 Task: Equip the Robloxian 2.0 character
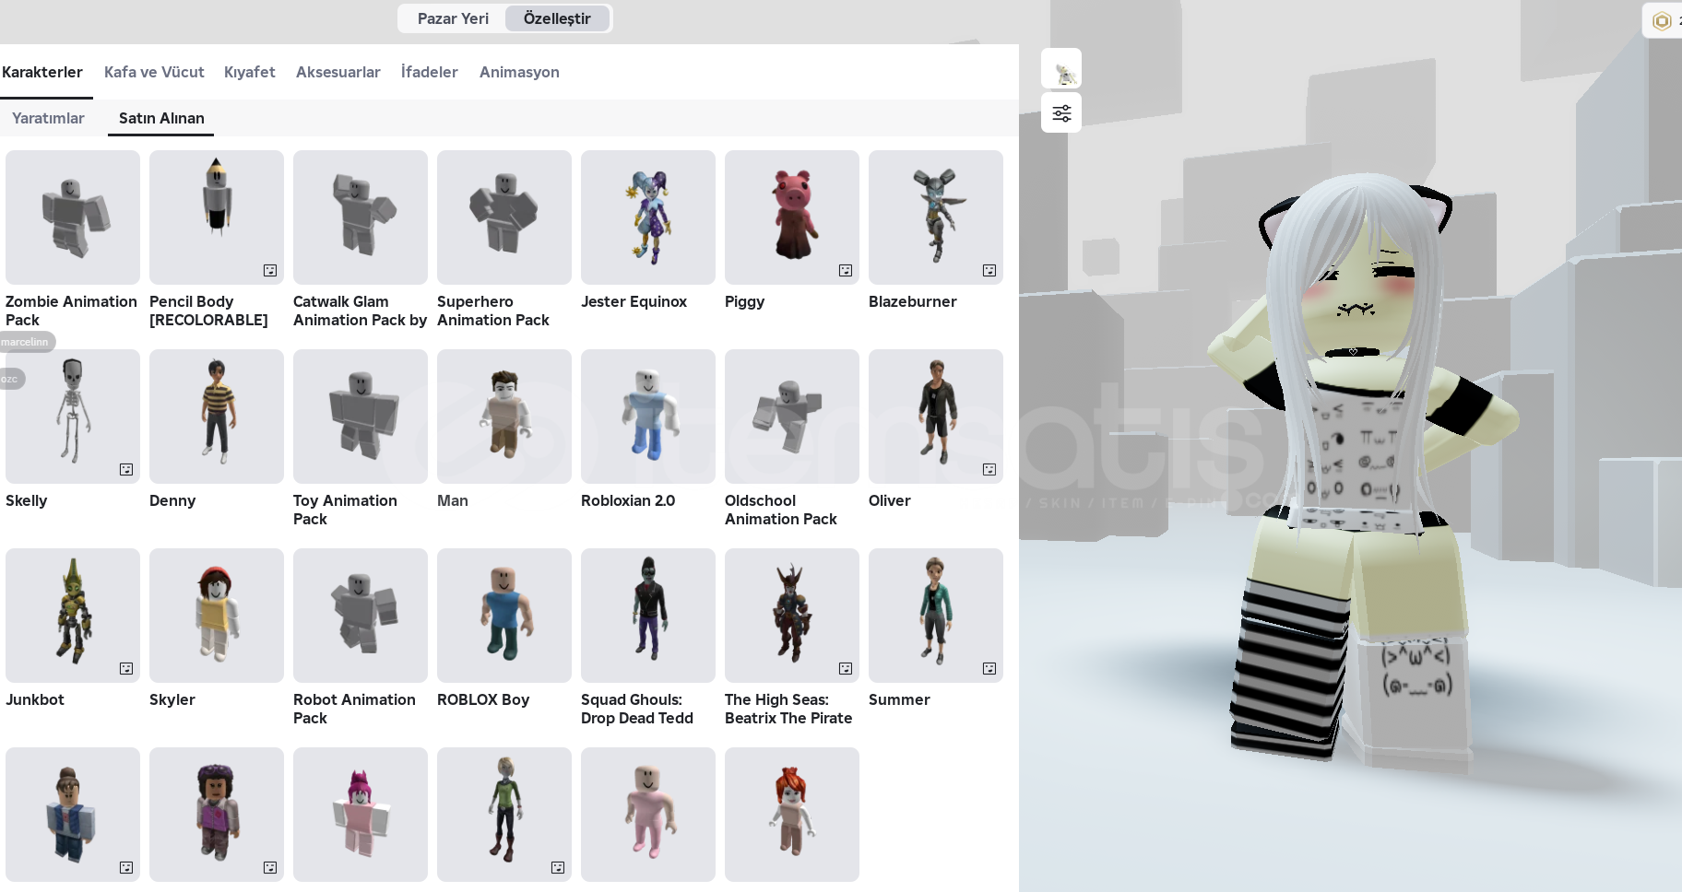click(x=648, y=417)
